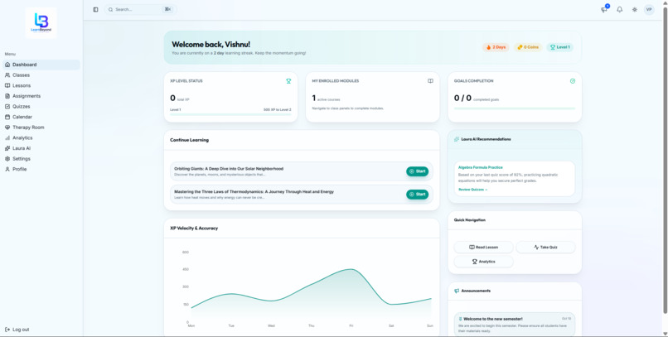Click the XP level progress bar
The height and width of the screenshot is (337, 668).
coord(230,114)
